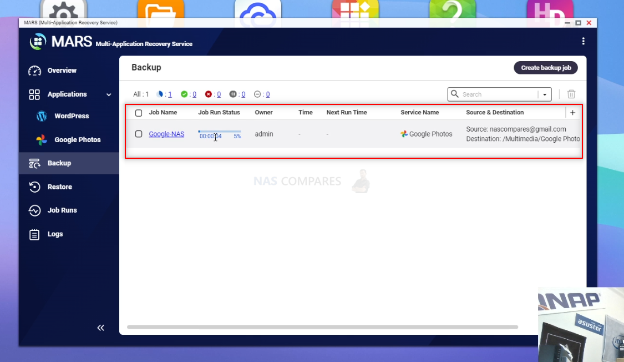Focus the Search input field
Image resolution: width=624 pixels, height=362 pixels.
(499, 94)
